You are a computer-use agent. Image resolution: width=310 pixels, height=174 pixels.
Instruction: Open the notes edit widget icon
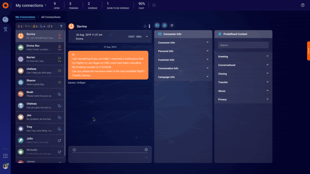172,26
